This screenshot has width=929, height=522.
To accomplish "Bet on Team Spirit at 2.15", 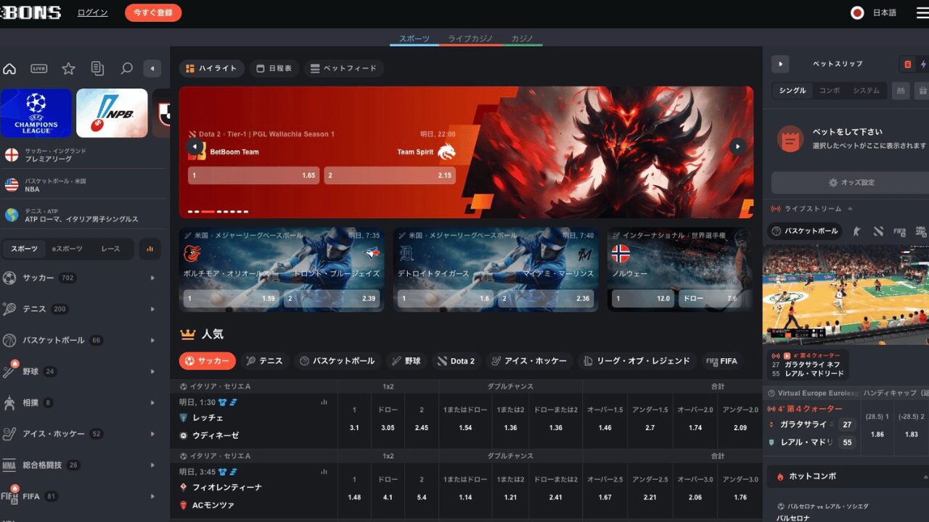I will pyautogui.click(x=390, y=175).
